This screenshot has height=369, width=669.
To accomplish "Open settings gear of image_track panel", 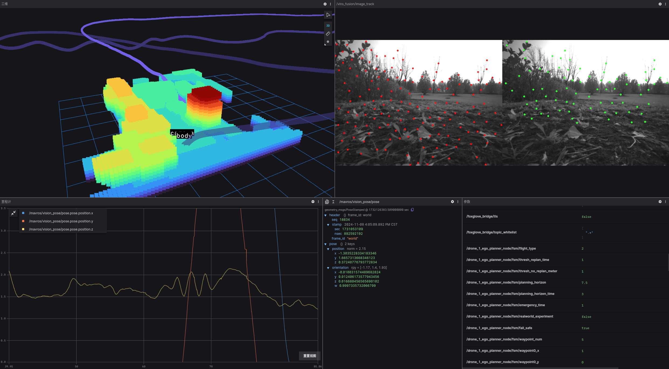I will pyautogui.click(x=660, y=4).
